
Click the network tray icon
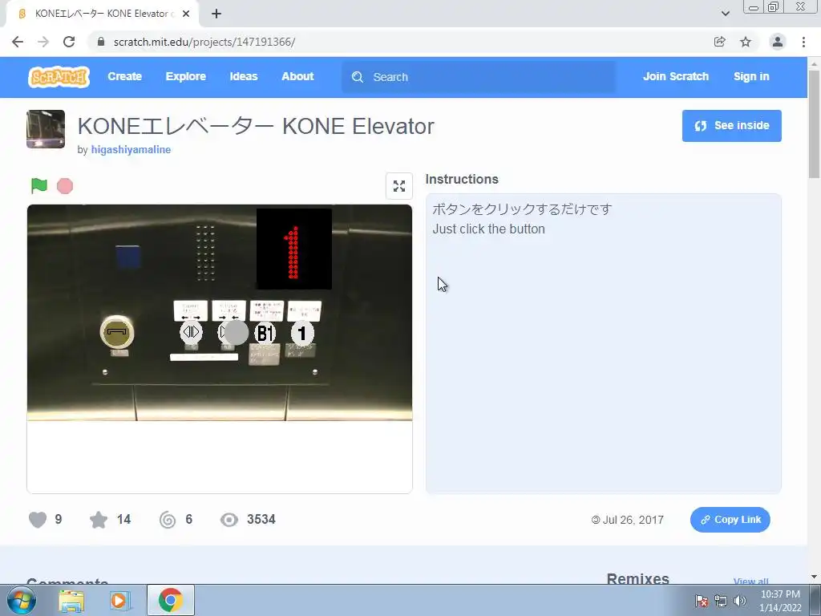[x=721, y=600]
